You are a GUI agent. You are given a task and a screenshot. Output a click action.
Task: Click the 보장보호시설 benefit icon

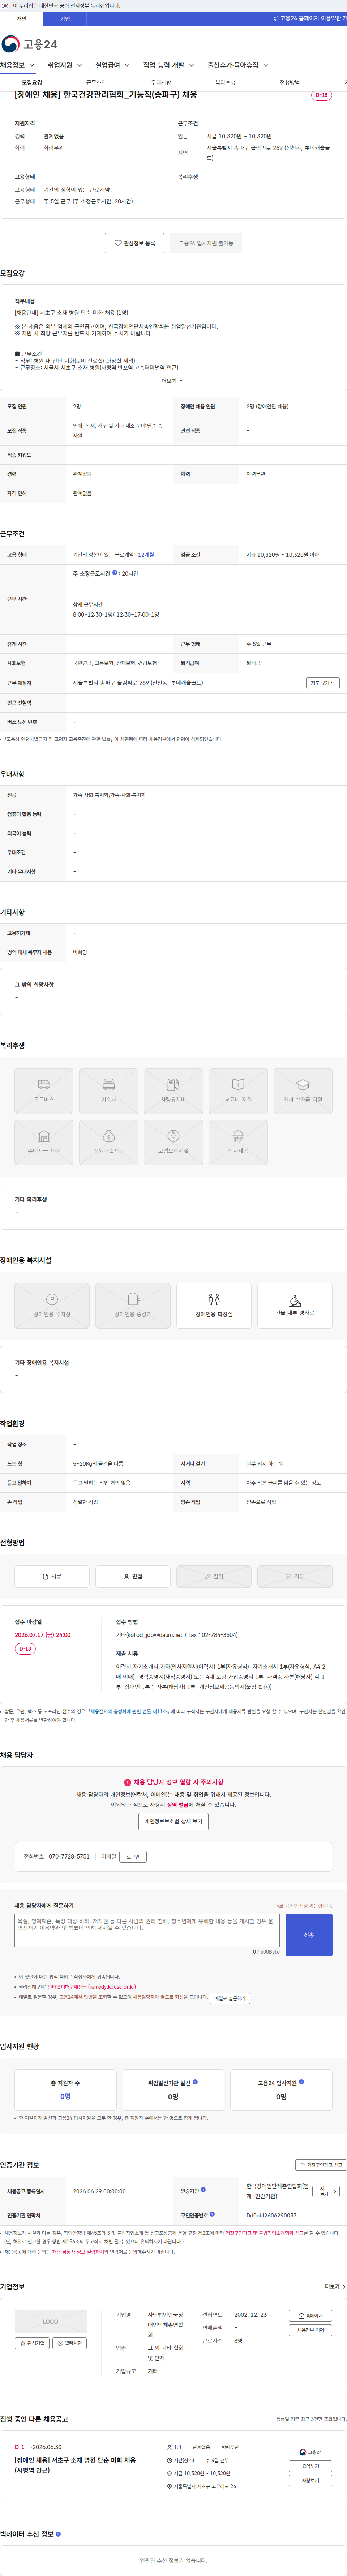pos(173,1142)
